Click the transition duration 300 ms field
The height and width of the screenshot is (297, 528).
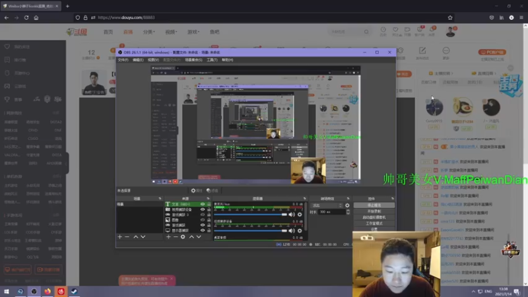coord(332,212)
